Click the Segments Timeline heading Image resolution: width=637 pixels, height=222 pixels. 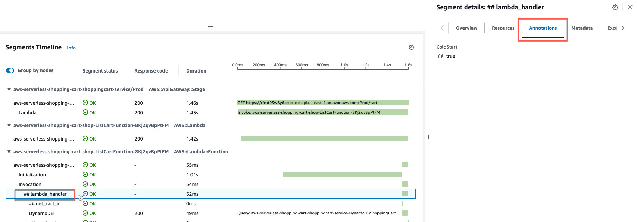[x=34, y=47]
